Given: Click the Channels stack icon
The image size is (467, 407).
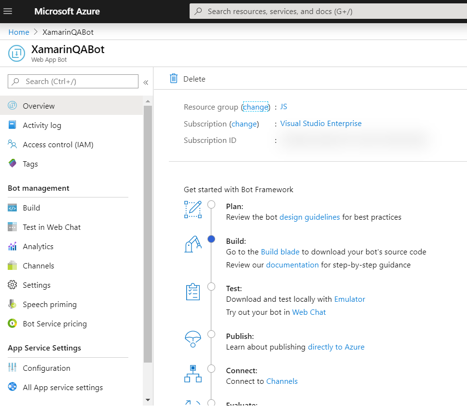Looking at the screenshot, I should pyautogui.click(x=12, y=266).
